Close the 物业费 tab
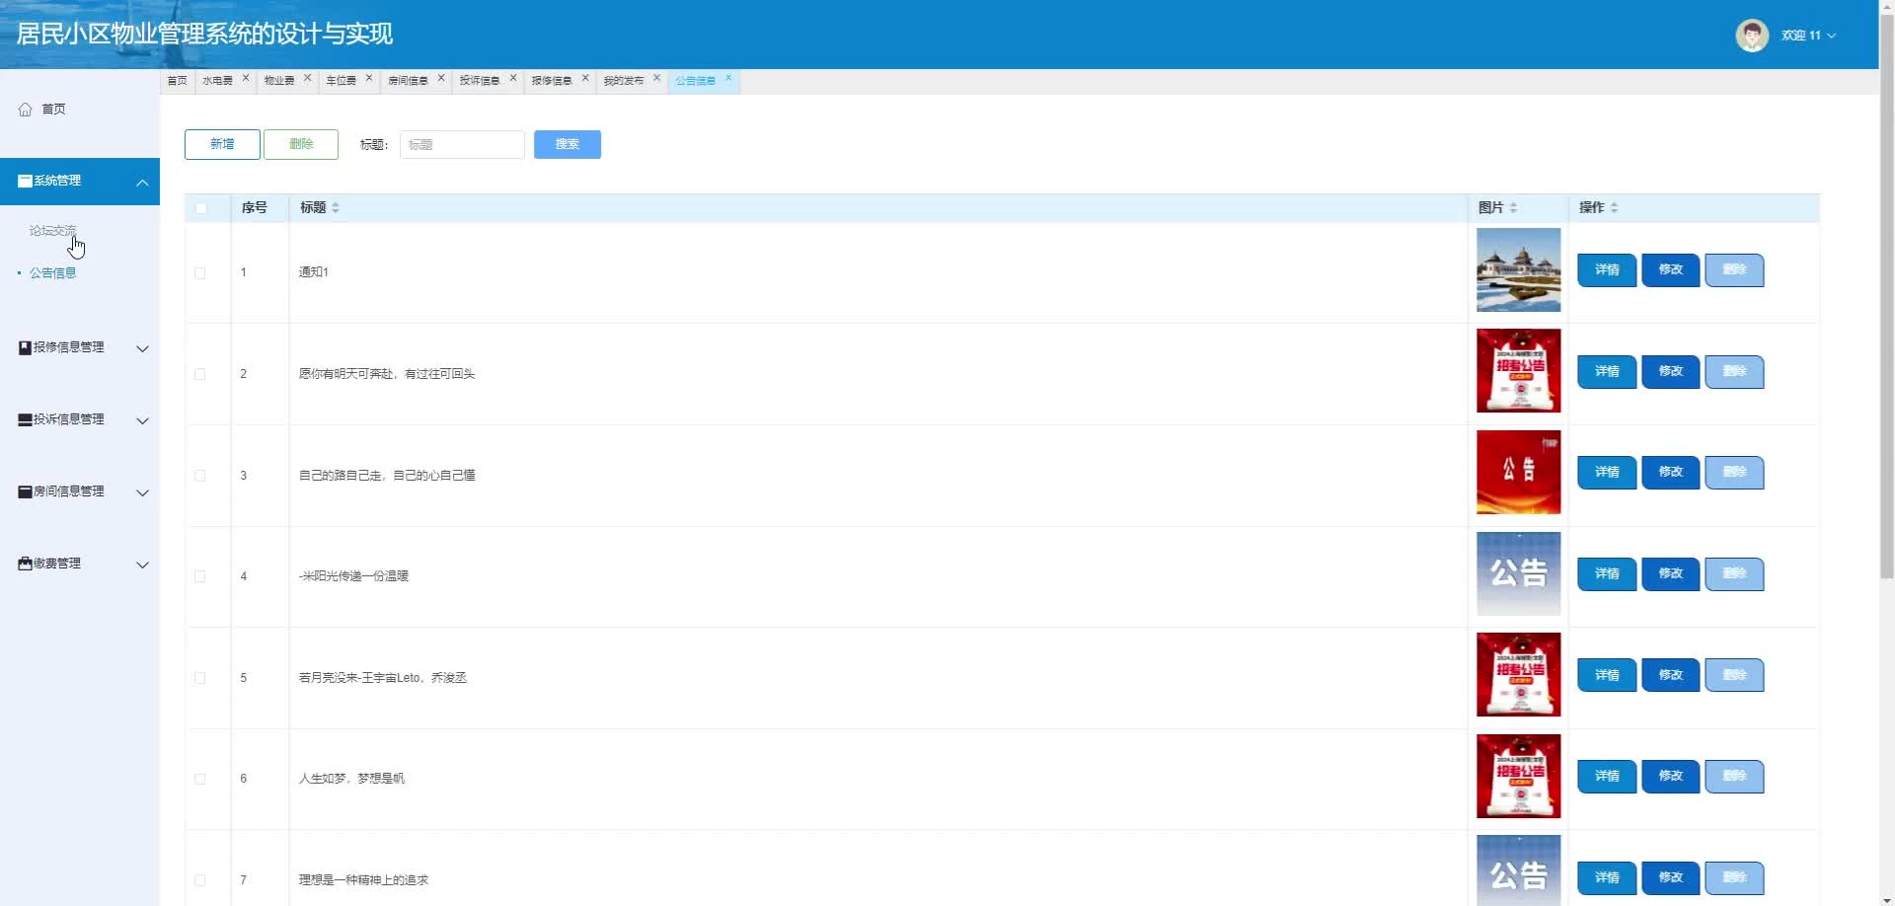 [x=308, y=78]
